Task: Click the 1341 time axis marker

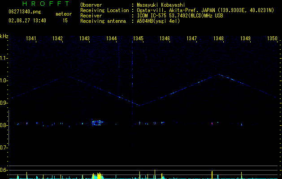Action: 31,38
